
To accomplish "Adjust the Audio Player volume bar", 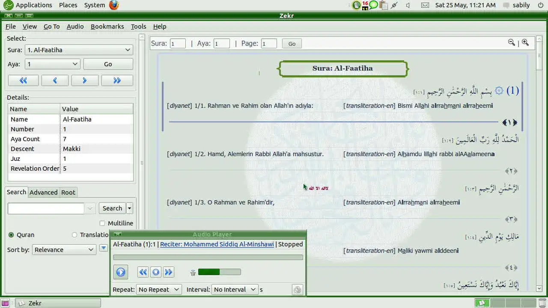I will pyautogui.click(x=219, y=272).
